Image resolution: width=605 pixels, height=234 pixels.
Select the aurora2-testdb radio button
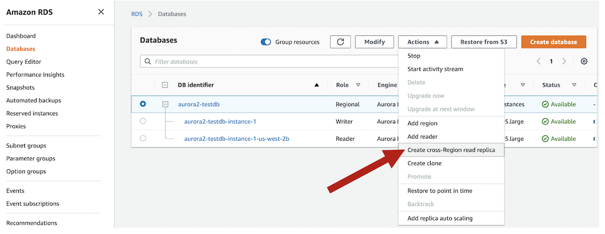coord(143,104)
